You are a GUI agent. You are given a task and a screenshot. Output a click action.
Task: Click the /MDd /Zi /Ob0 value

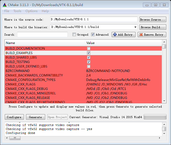[106, 89]
